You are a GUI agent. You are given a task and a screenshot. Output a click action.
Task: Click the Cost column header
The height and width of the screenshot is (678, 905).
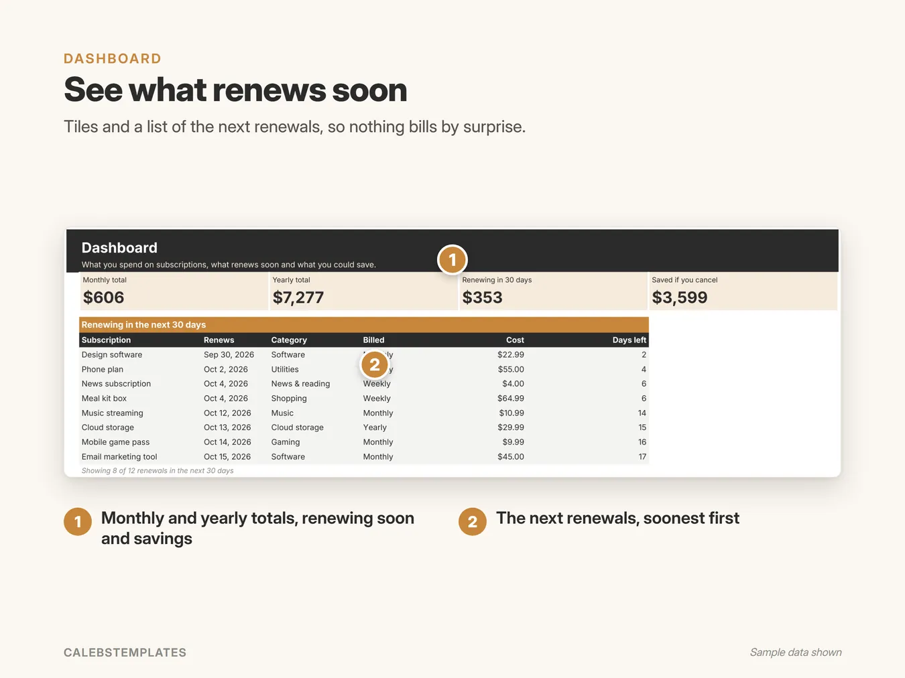click(x=515, y=340)
